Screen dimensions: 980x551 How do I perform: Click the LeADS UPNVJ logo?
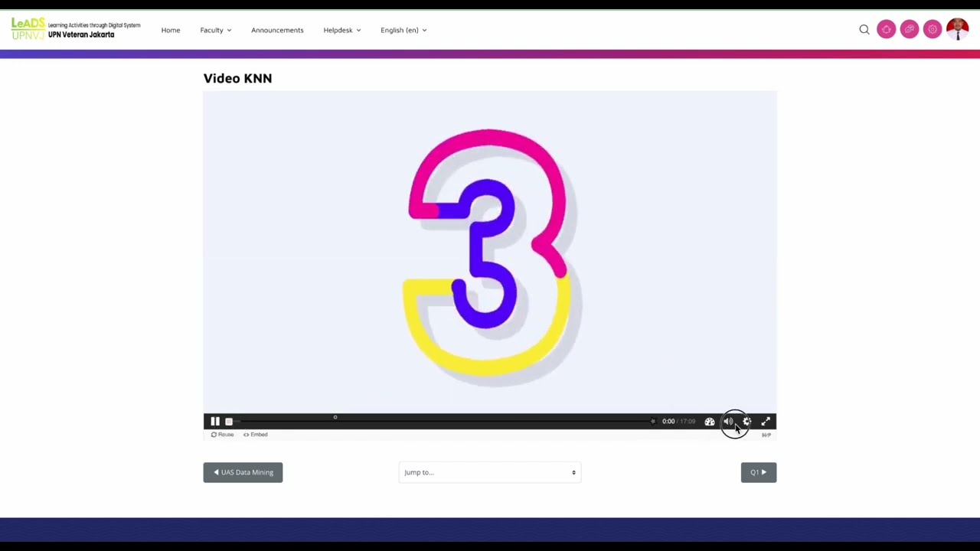click(76, 29)
